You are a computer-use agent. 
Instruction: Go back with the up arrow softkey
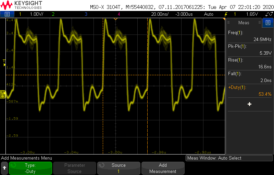click(x=4, y=168)
